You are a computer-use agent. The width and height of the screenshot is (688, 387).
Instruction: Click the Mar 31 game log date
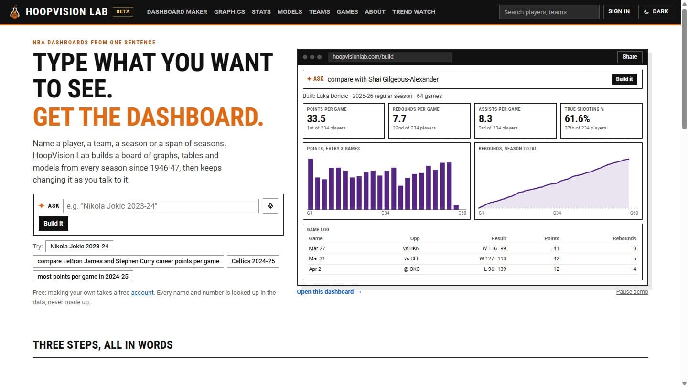(x=317, y=258)
